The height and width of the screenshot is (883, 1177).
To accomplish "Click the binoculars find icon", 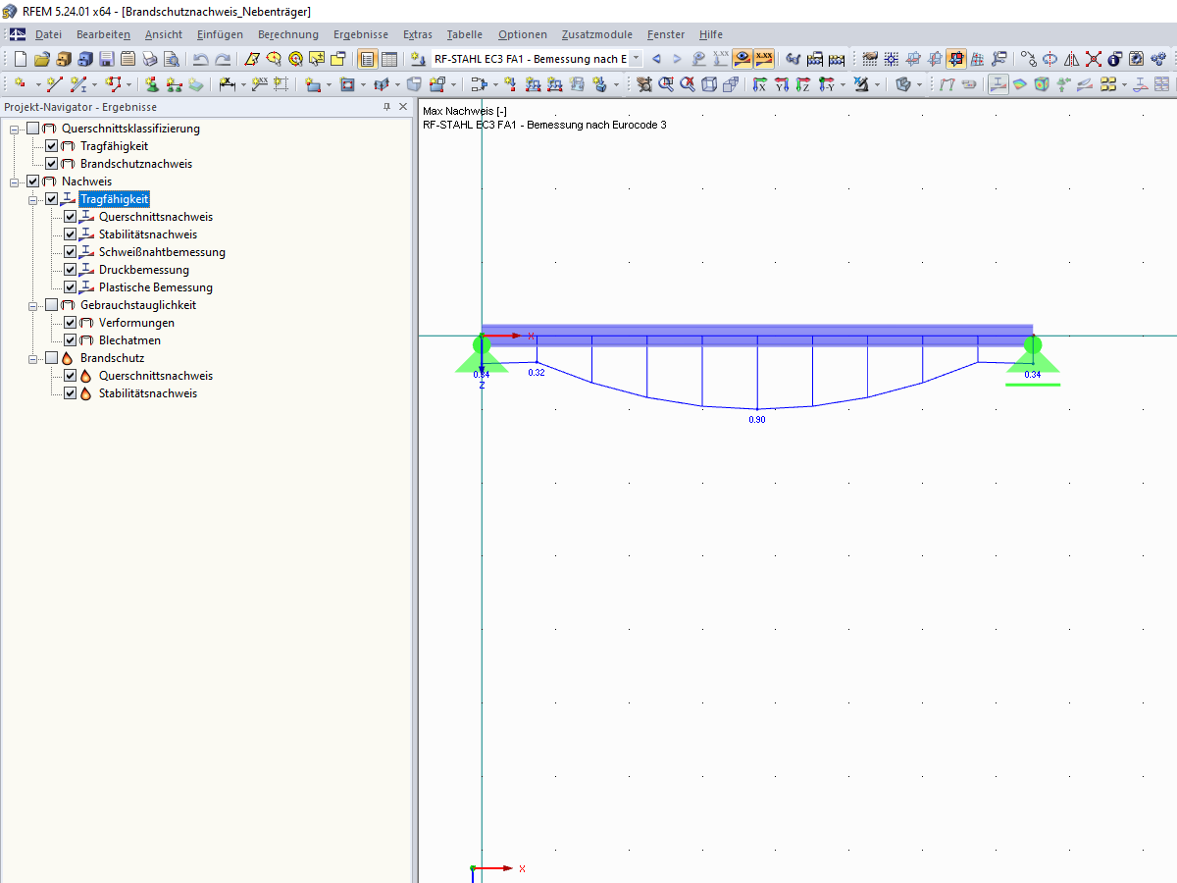I will 793,59.
